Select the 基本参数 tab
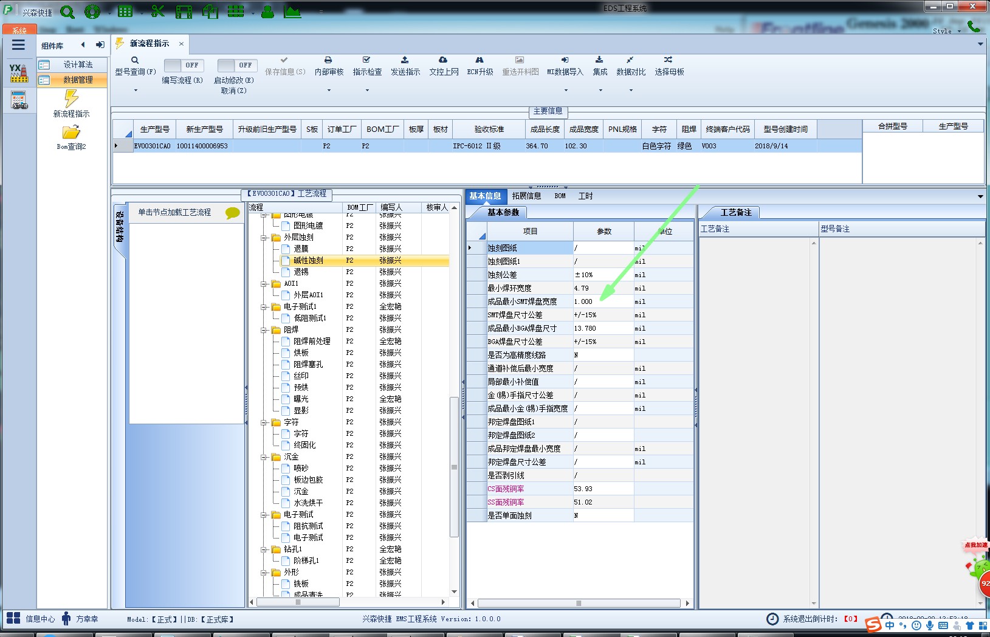Screen dimensions: 990x637 point(503,212)
